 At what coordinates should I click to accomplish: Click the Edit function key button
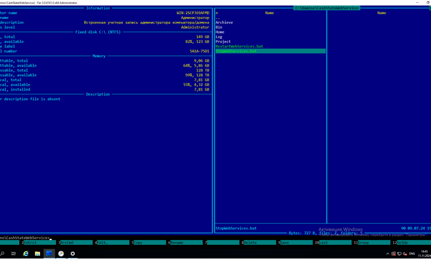pos(112,243)
